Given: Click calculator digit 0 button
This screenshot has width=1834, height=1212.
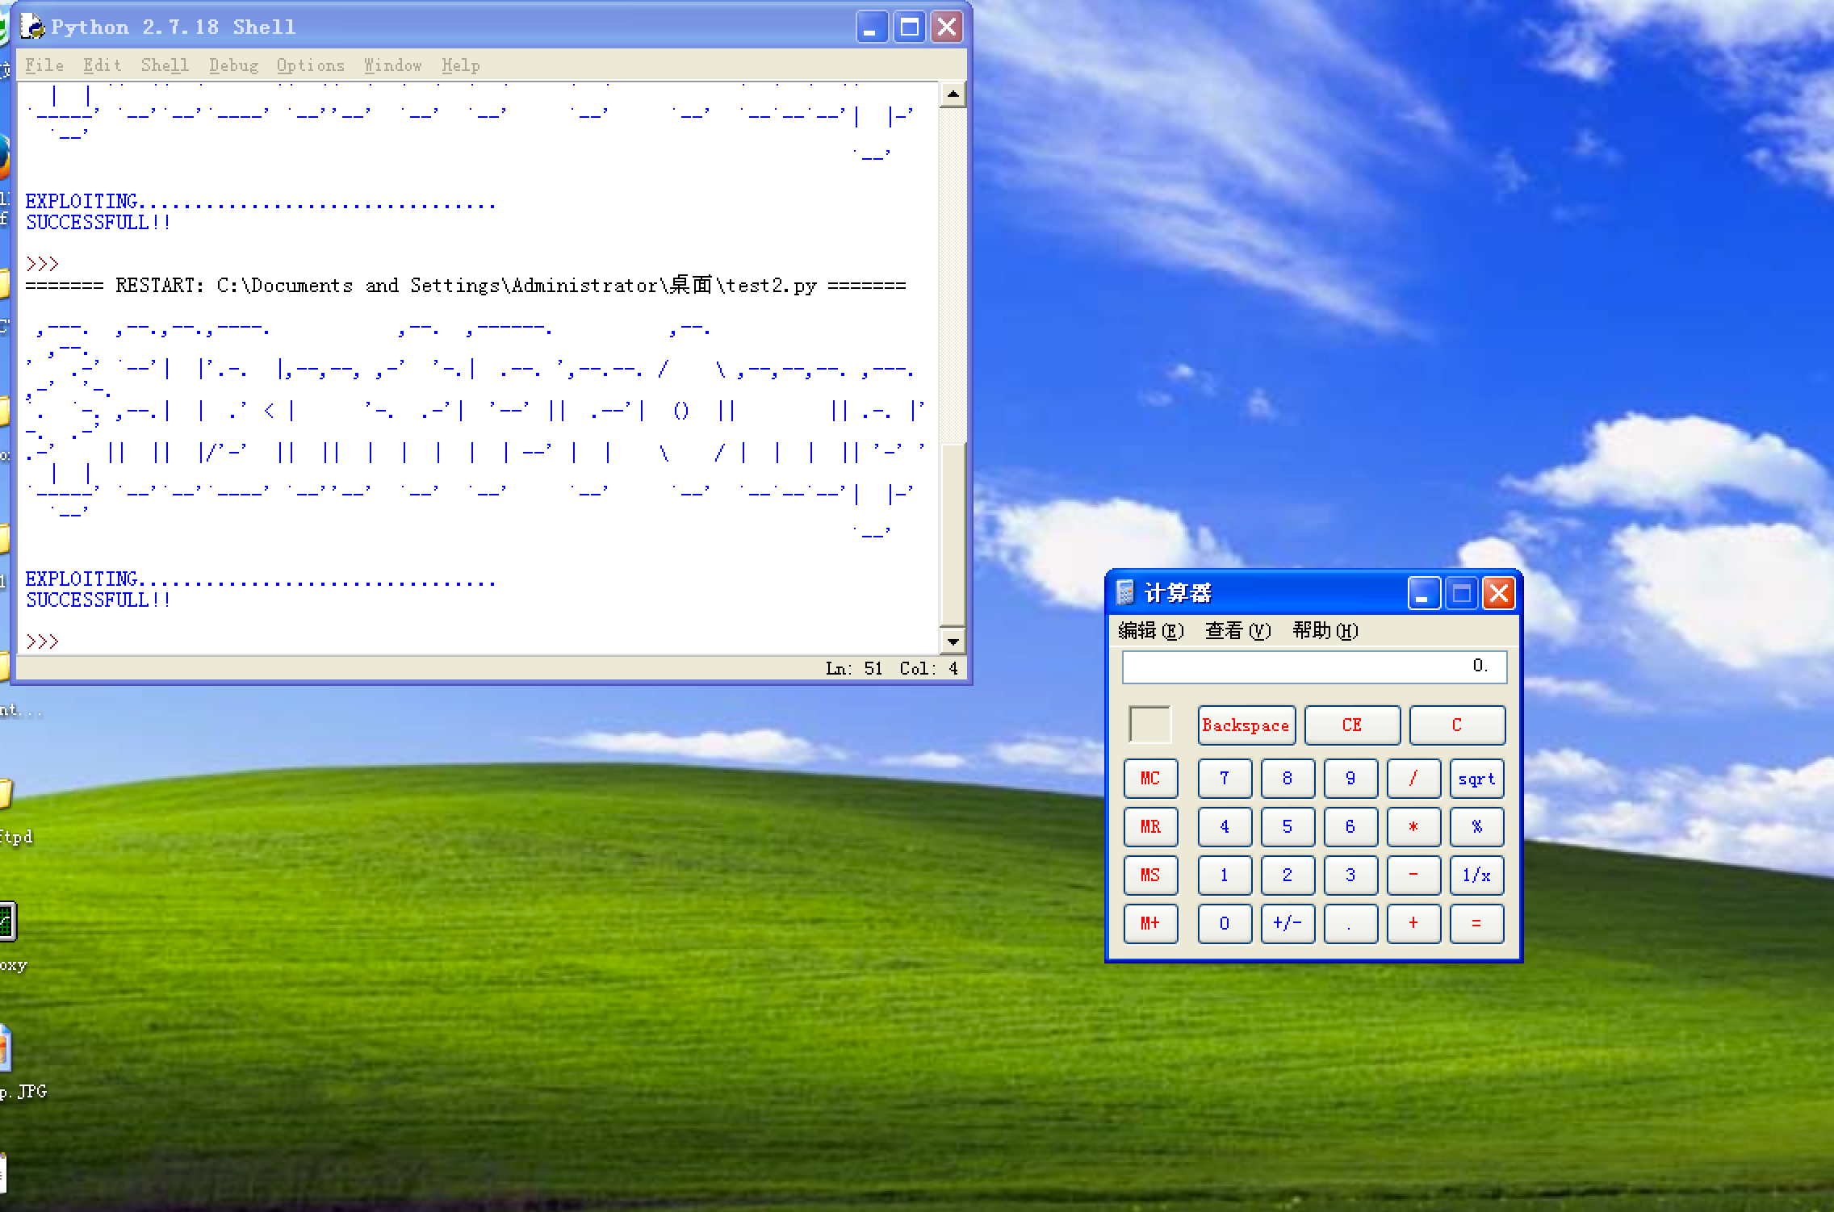Looking at the screenshot, I should [1225, 924].
